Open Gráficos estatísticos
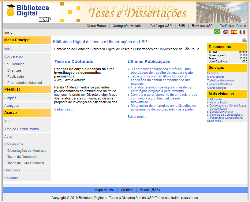 (219, 84)
